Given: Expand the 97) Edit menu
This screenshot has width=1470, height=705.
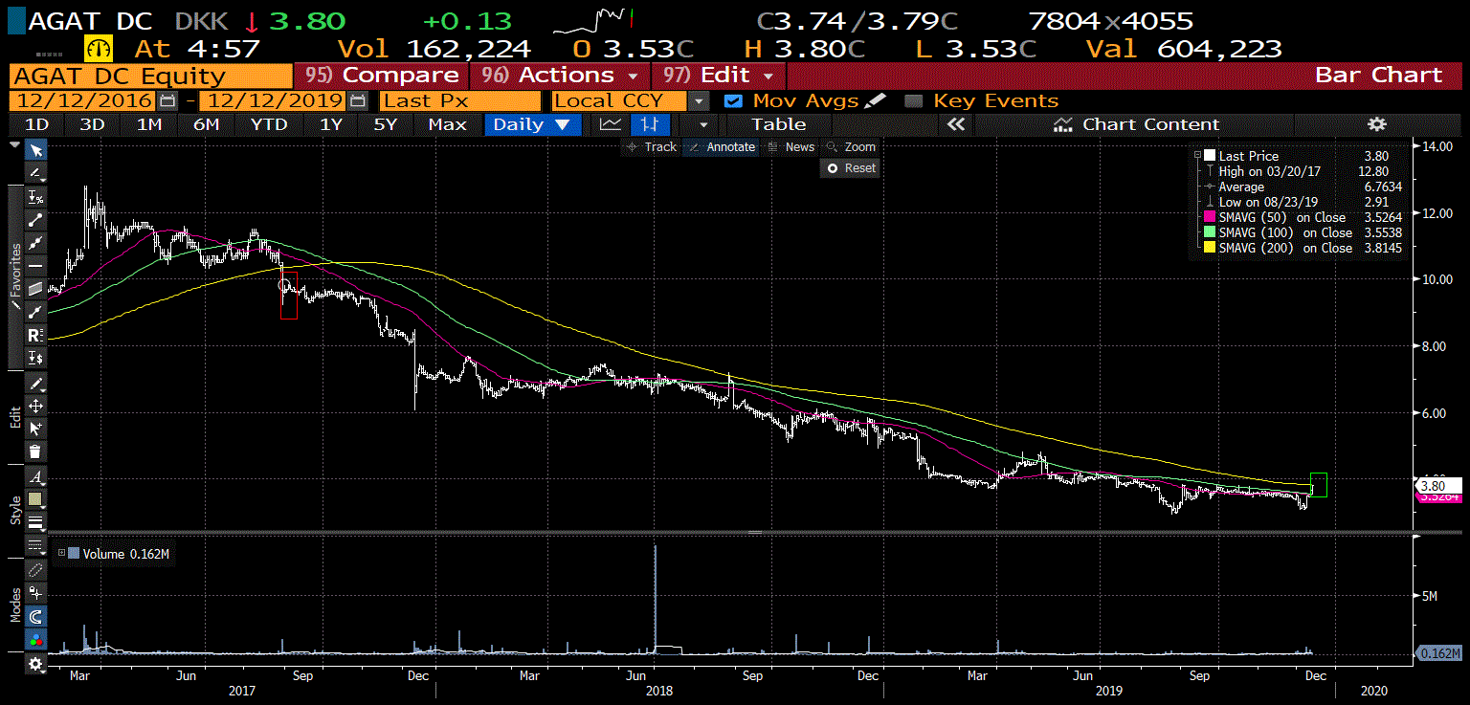Looking at the screenshot, I should point(720,76).
